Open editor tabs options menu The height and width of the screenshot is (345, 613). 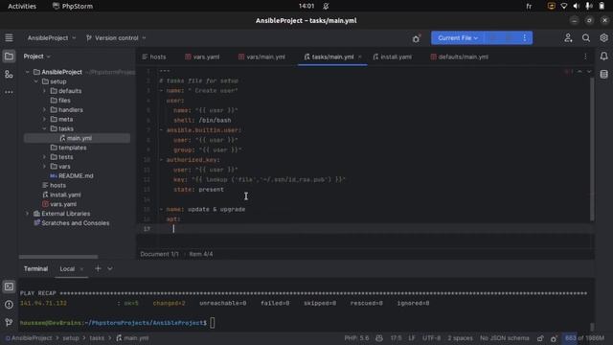click(x=585, y=57)
